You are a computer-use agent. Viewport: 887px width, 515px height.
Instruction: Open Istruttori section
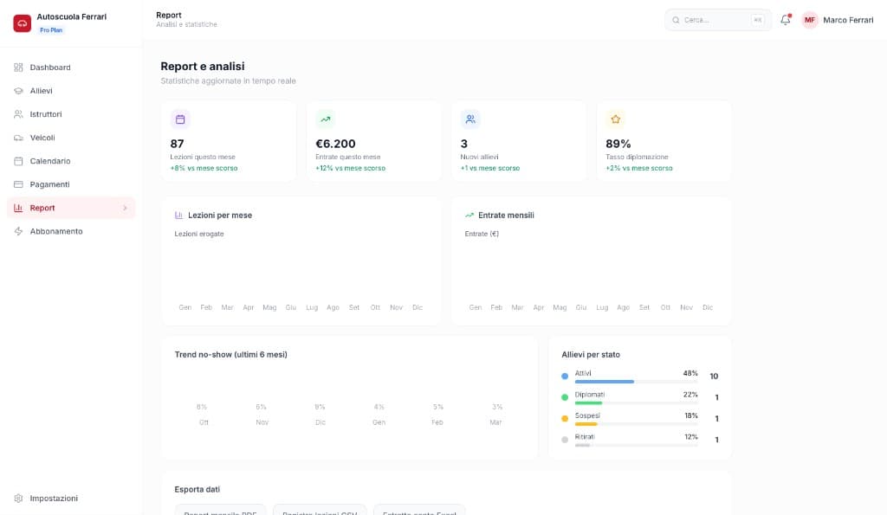46,114
